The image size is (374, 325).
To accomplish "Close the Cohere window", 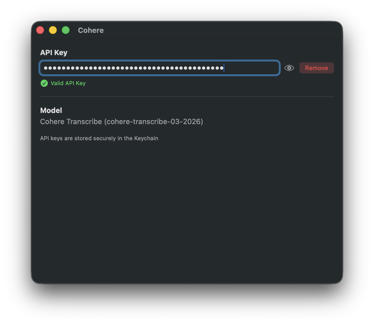I will point(40,30).
